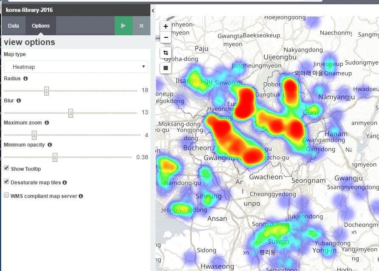Image resolution: width=379 pixels, height=271 pixels.
Task: Uncheck the Desaturate map tiles checkbox
Action: click(x=6, y=182)
